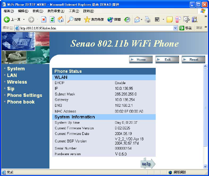Click the Links (連結) toolbar label

pyautogui.click(x=199, y=28)
